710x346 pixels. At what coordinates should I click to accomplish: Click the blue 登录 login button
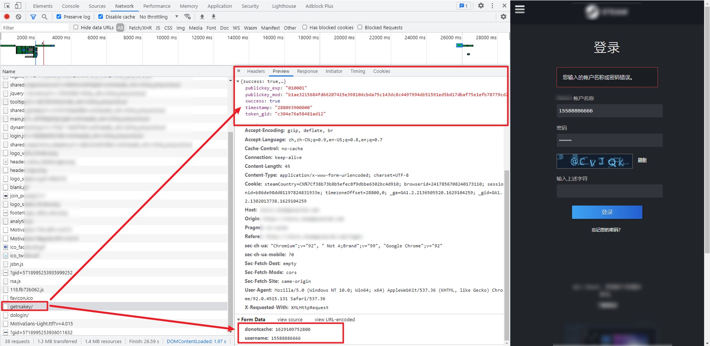click(607, 212)
